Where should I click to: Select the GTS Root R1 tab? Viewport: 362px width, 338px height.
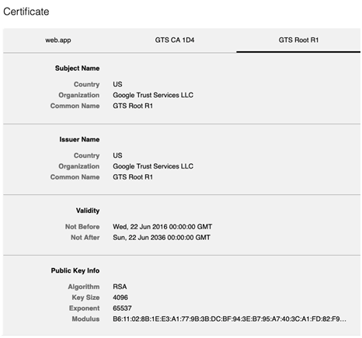(298, 40)
